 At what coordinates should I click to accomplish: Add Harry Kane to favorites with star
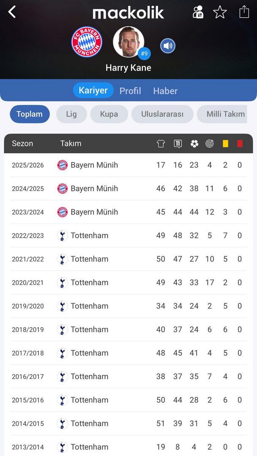pyautogui.click(x=220, y=12)
